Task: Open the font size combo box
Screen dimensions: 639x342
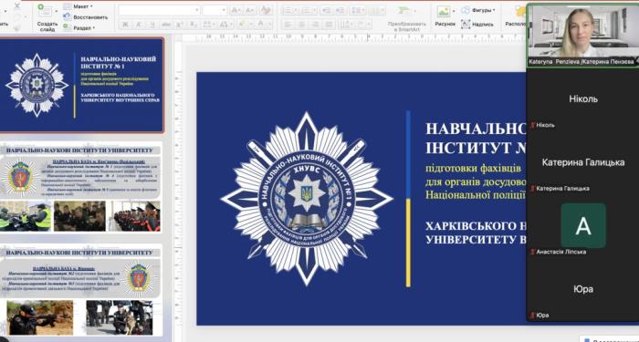Action: click(x=215, y=10)
